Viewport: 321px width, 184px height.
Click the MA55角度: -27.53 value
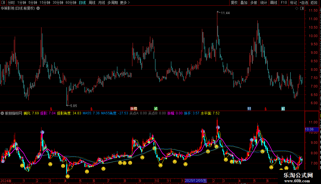[x=115, y=113]
